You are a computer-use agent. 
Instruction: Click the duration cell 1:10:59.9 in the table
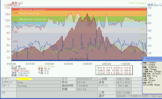click(87, 86)
